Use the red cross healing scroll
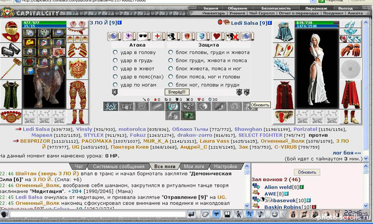This screenshot has height=224, width=373. click(x=157, y=37)
